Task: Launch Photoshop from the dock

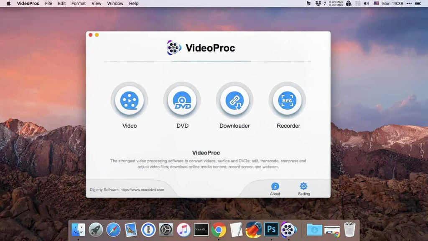Action: point(271,230)
